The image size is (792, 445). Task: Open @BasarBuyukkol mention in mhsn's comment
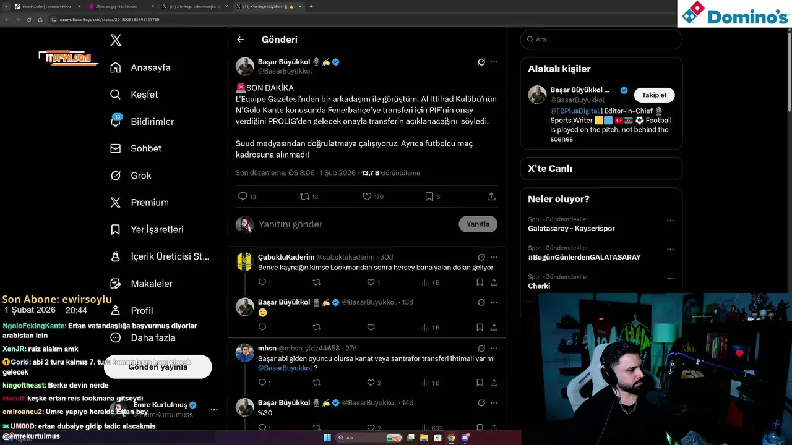pyautogui.click(x=285, y=368)
